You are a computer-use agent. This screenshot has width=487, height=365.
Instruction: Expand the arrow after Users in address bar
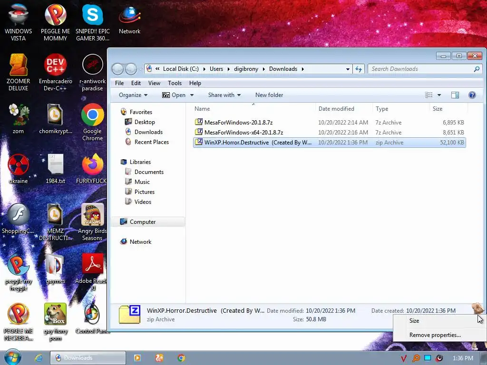228,69
